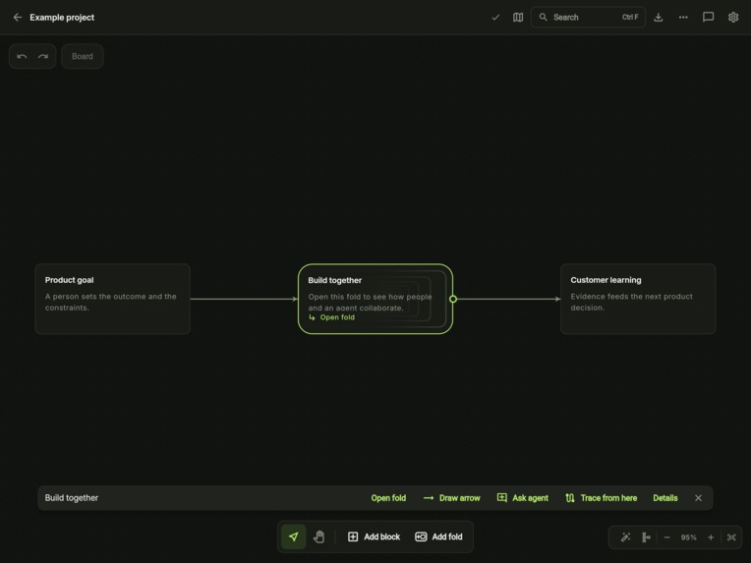Select the Customer learning block
The width and height of the screenshot is (751, 563).
[638, 299]
